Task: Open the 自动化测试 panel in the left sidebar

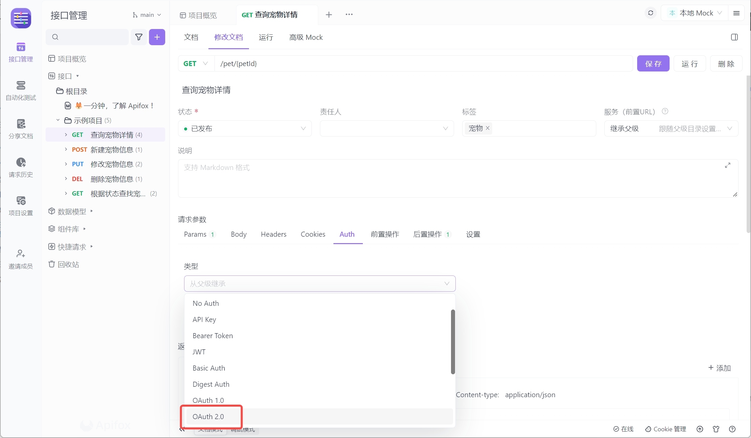Action: (x=21, y=90)
